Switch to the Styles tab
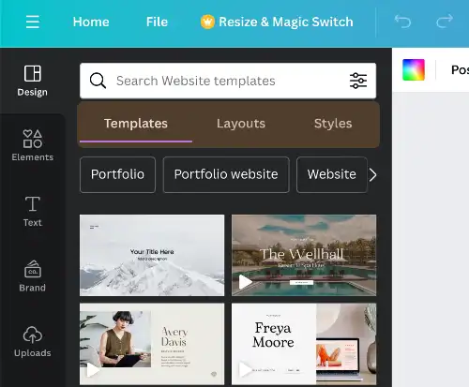Screen dimensions: 469x387 333,124
